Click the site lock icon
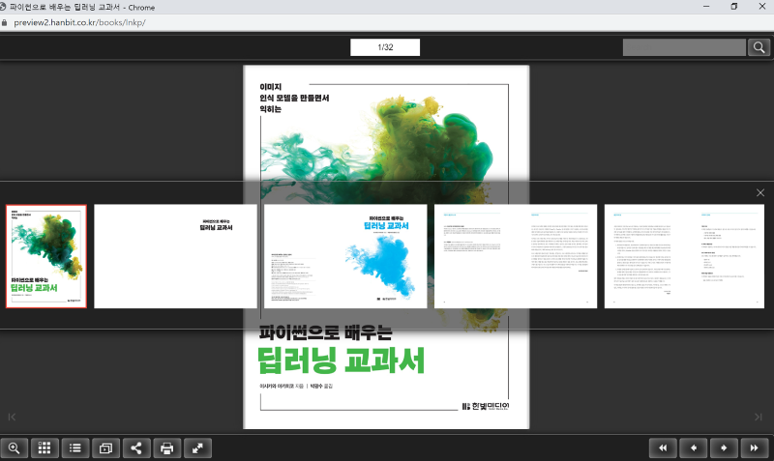The image size is (774, 461). coord(5,22)
